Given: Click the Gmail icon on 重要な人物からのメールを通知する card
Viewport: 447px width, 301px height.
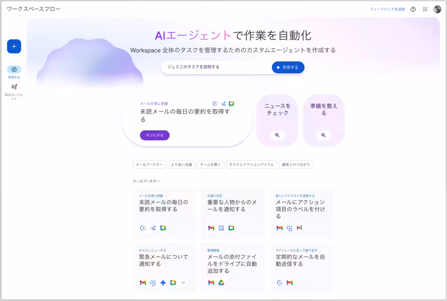Looking at the screenshot, I should click(x=210, y=228).
